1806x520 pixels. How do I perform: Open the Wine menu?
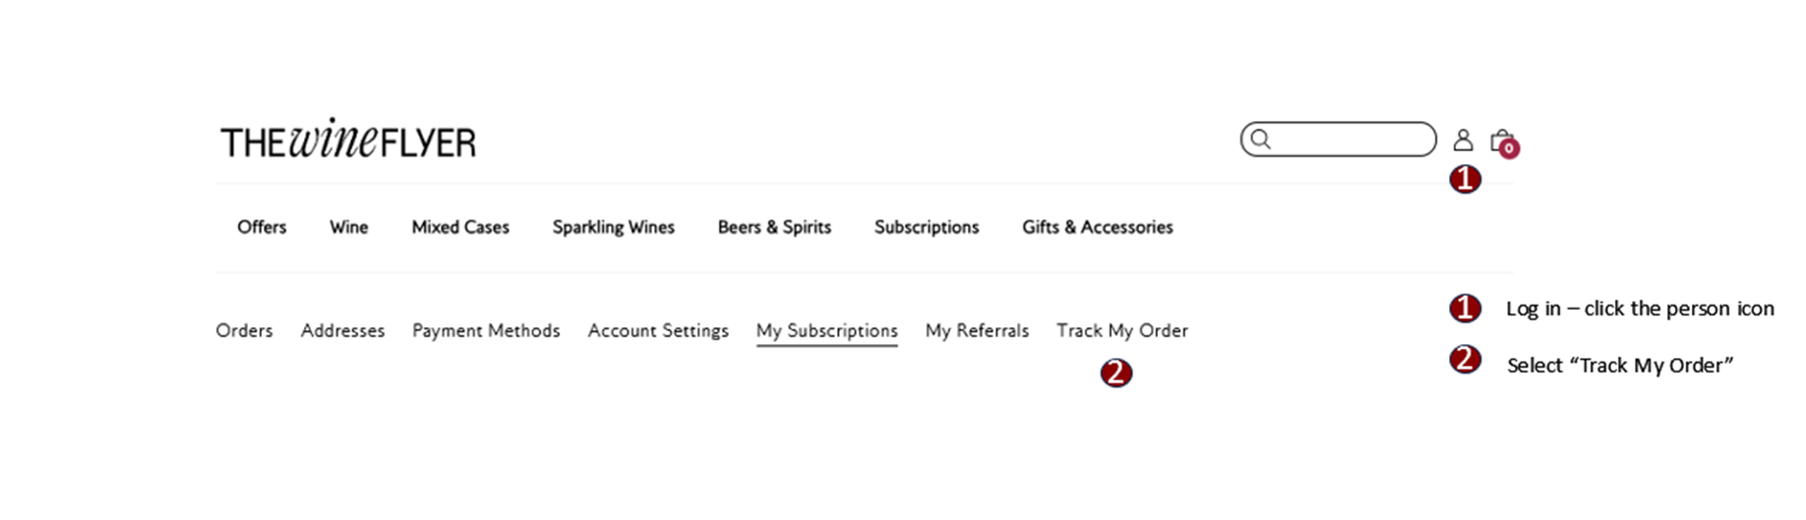coord(349,227)
